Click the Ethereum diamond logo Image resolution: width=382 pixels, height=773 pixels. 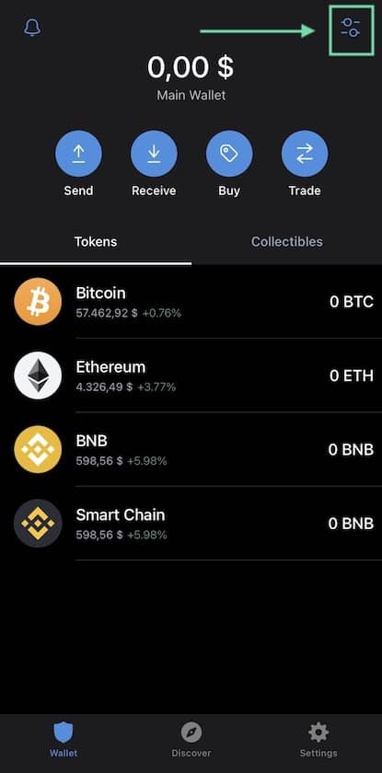[38, 375]
